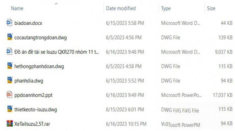Select the Word icon for biadoan.docx

[9, 23]
